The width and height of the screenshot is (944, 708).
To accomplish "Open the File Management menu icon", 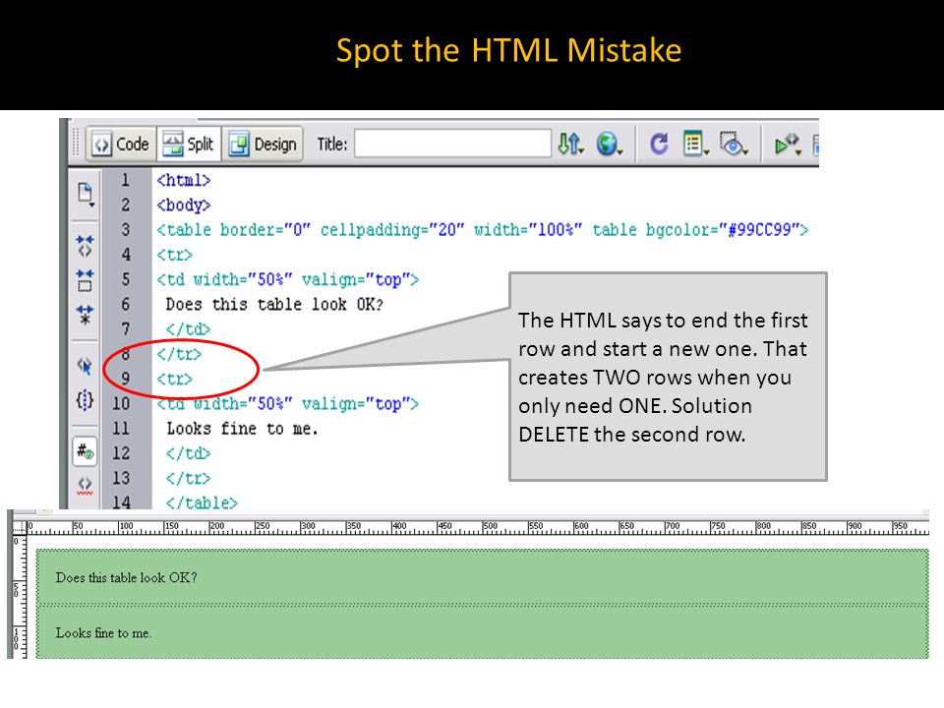I will 570,144.
